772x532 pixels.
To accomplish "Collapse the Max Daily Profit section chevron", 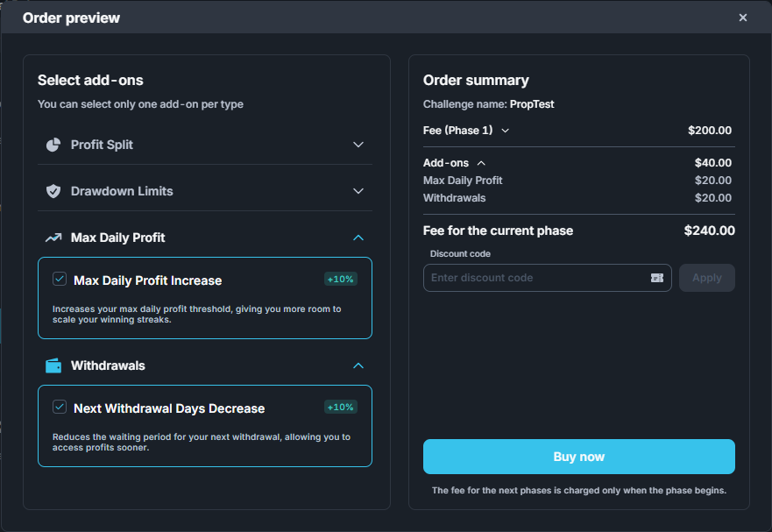I will 358,238.
